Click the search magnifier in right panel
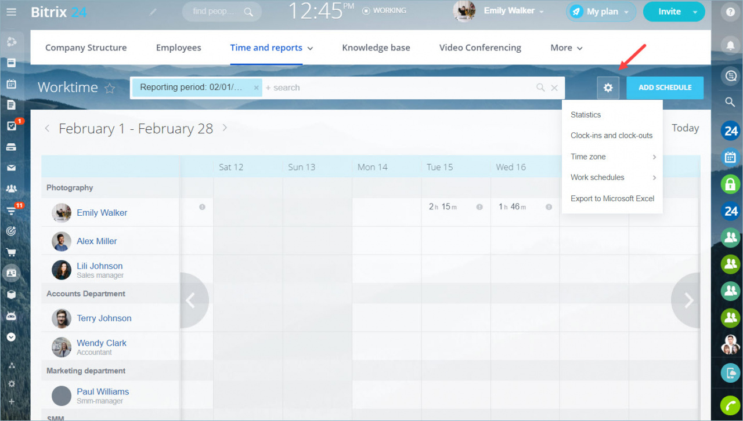This screenshot has width=743, height=421. pos(731,103)
